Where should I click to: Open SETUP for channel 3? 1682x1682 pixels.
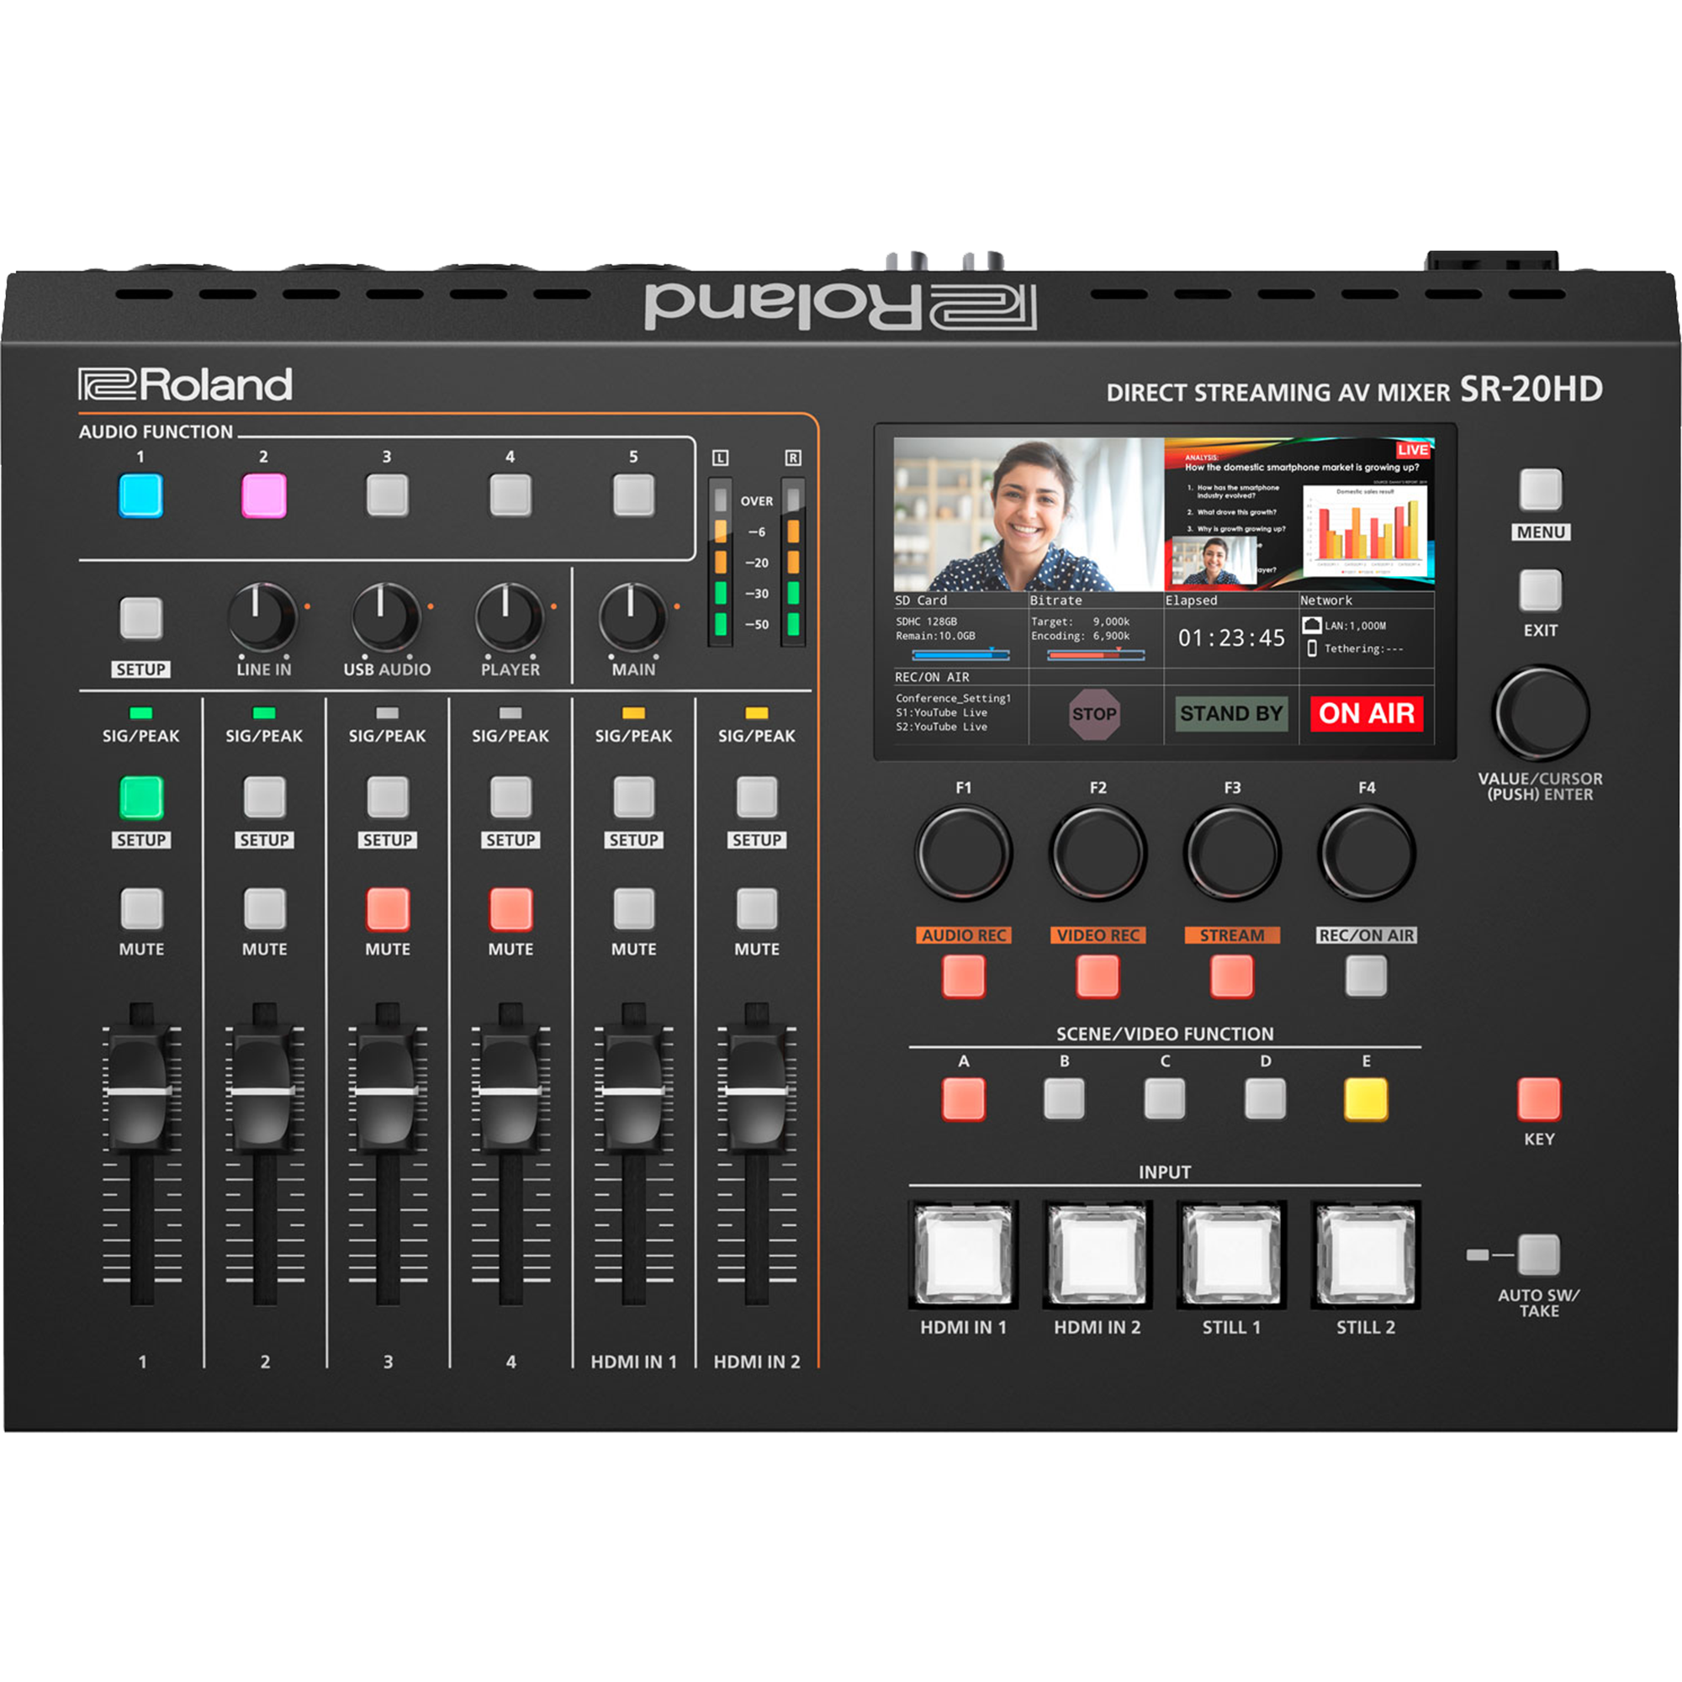(x=388, y=797)
